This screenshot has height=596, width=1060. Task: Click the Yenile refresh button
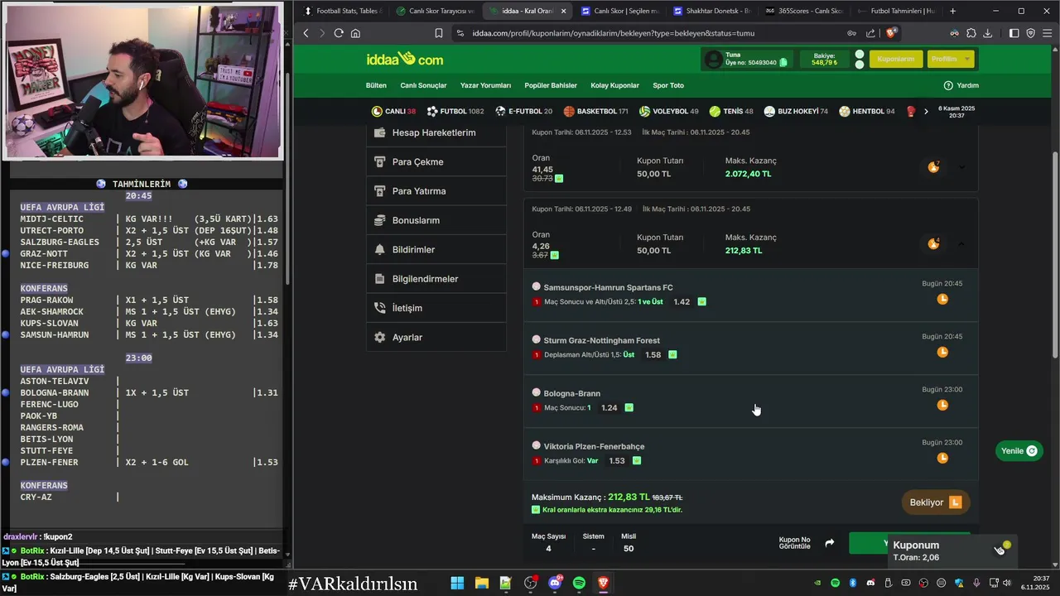tap(1019, 451)
